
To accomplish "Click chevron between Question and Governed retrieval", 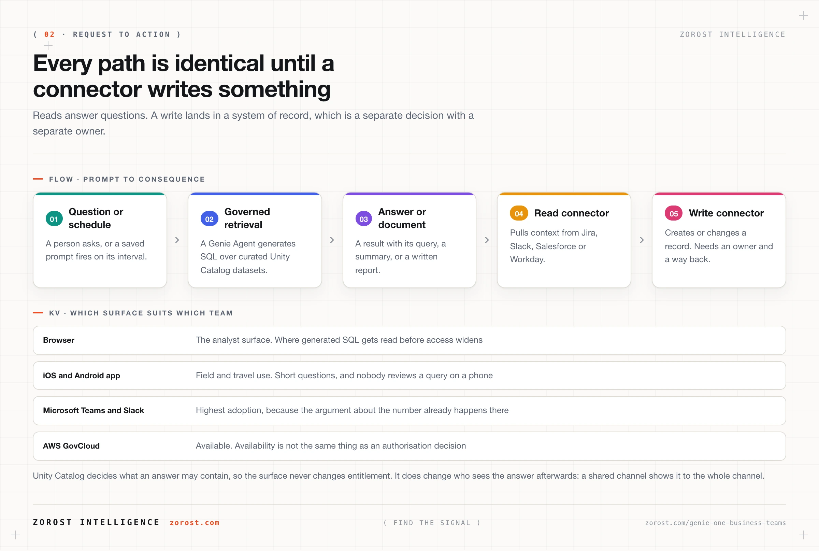I will click(177, 240).
